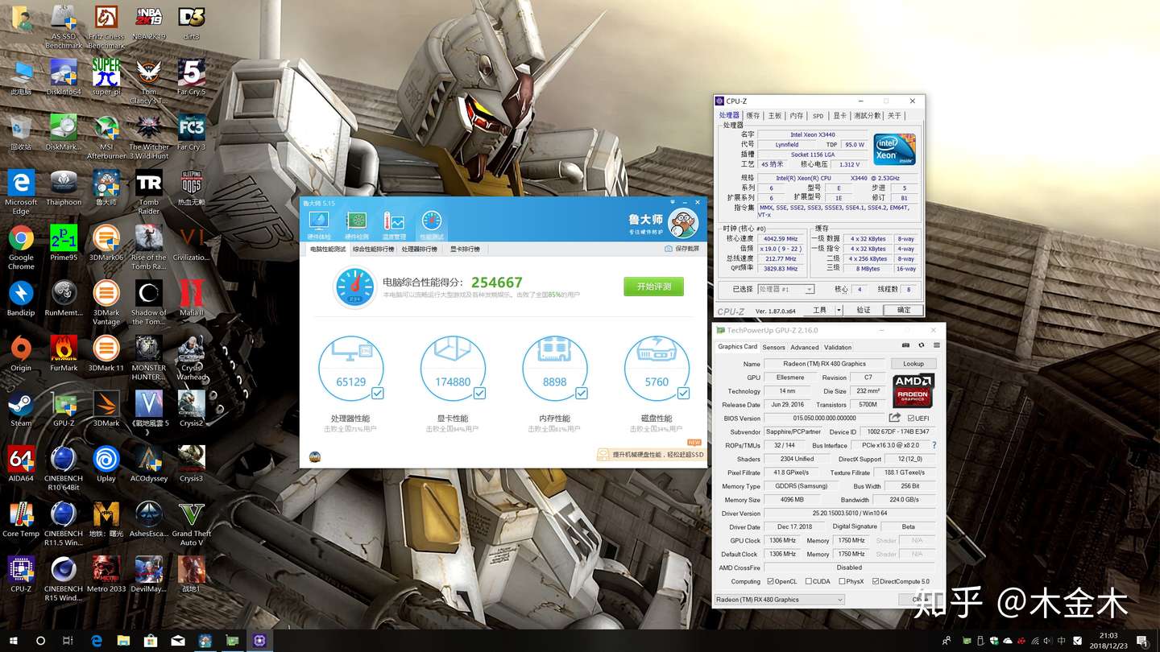This screenshot has width=1160, height=652.
Task: Toggle the CUDA checkbox in GPU-Z
Action: click(808, 581)
